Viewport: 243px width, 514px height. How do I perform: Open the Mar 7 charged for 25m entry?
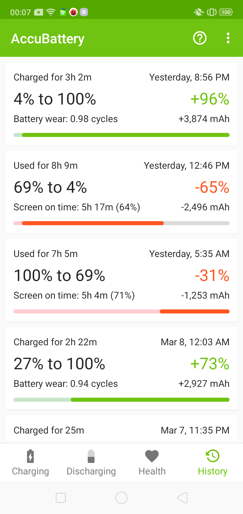pos(122,430)
